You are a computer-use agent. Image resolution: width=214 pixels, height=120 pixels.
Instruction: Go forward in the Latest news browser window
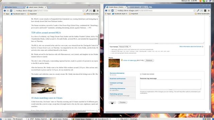[8, 11]
